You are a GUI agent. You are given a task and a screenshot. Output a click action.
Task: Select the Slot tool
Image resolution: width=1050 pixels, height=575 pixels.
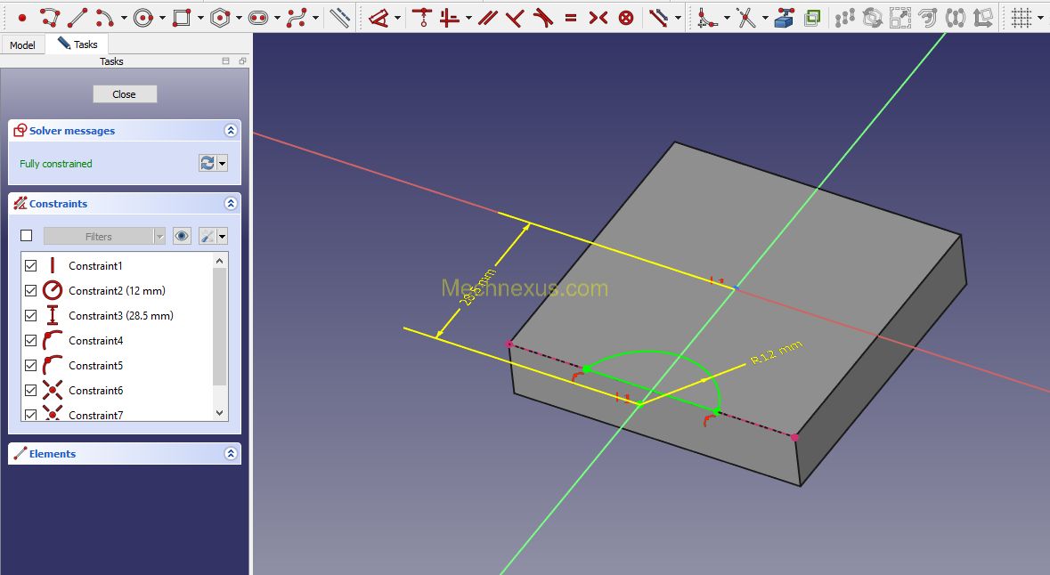tap(257, 18)
